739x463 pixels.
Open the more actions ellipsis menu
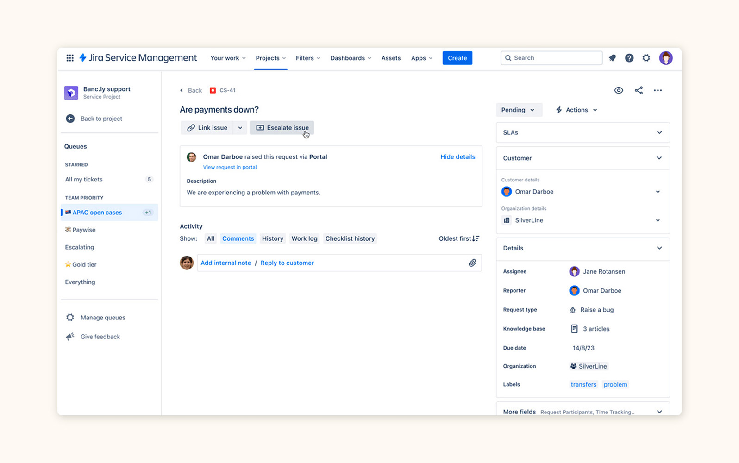pos(658,90)
